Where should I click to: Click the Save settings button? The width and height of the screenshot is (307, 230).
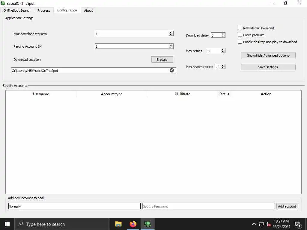pyautogui.click(x=268, y=67)
